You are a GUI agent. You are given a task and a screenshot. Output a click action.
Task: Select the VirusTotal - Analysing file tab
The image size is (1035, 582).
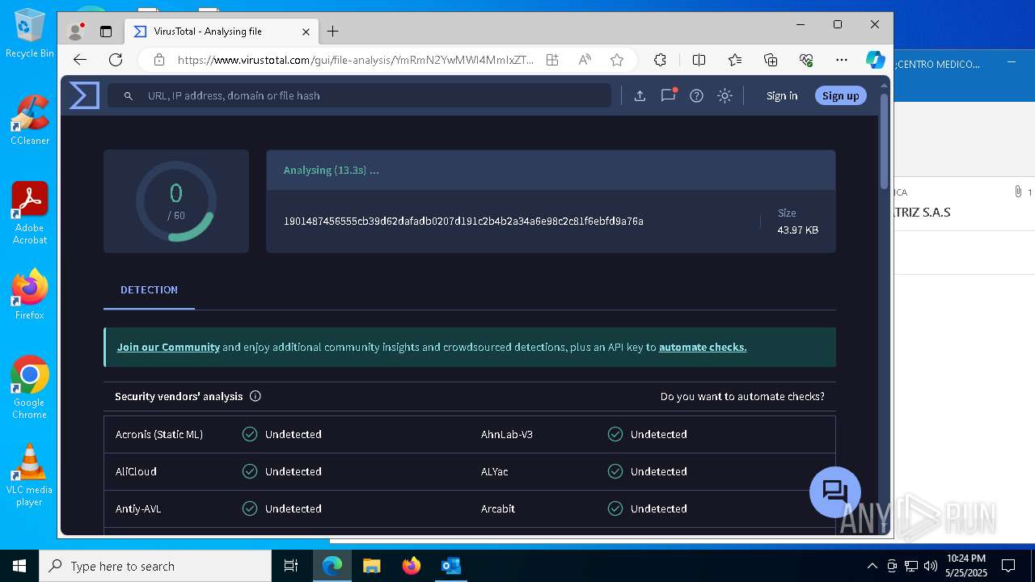(220, 32)
